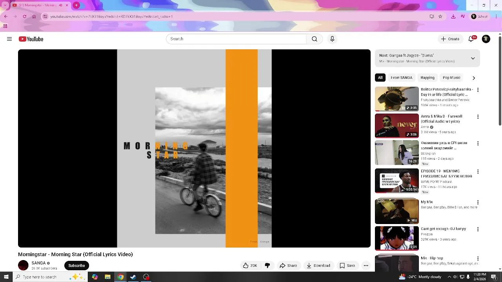The width and height of the screenshot is (502, 282).
Task: Open options menu for My Mix
Action: click(x=478, y=202)
